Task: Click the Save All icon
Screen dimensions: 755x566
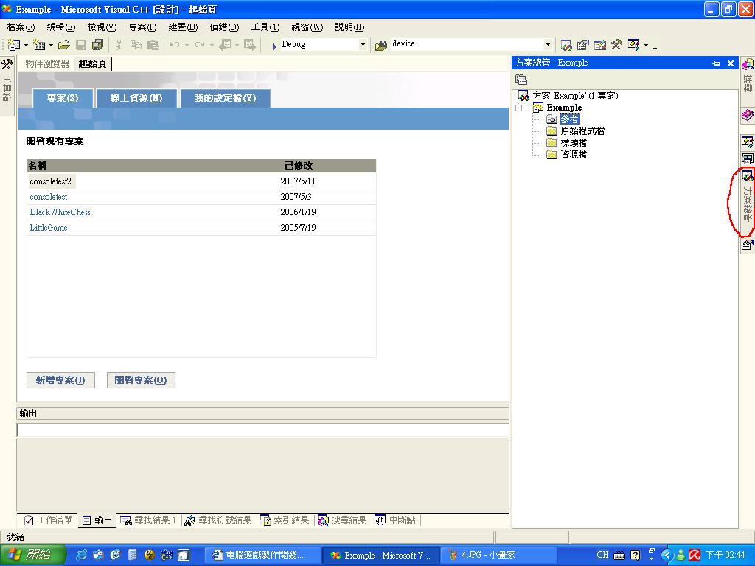Action: (x=97, y=45)
